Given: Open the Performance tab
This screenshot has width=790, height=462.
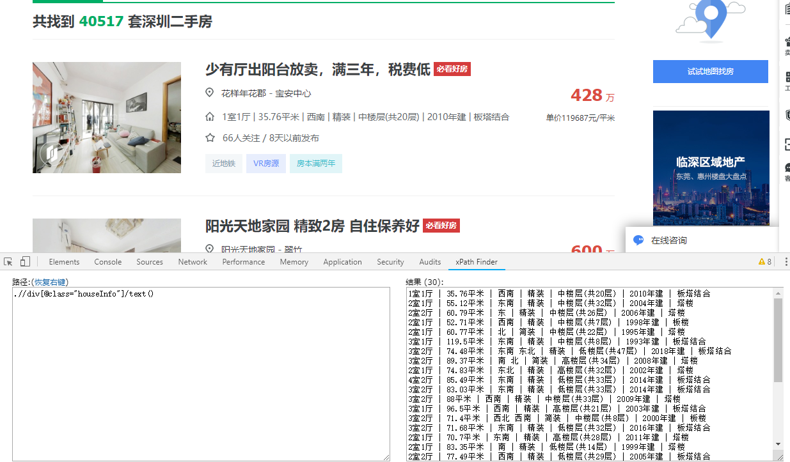Looking at the screenshot, I should [244, 262].
